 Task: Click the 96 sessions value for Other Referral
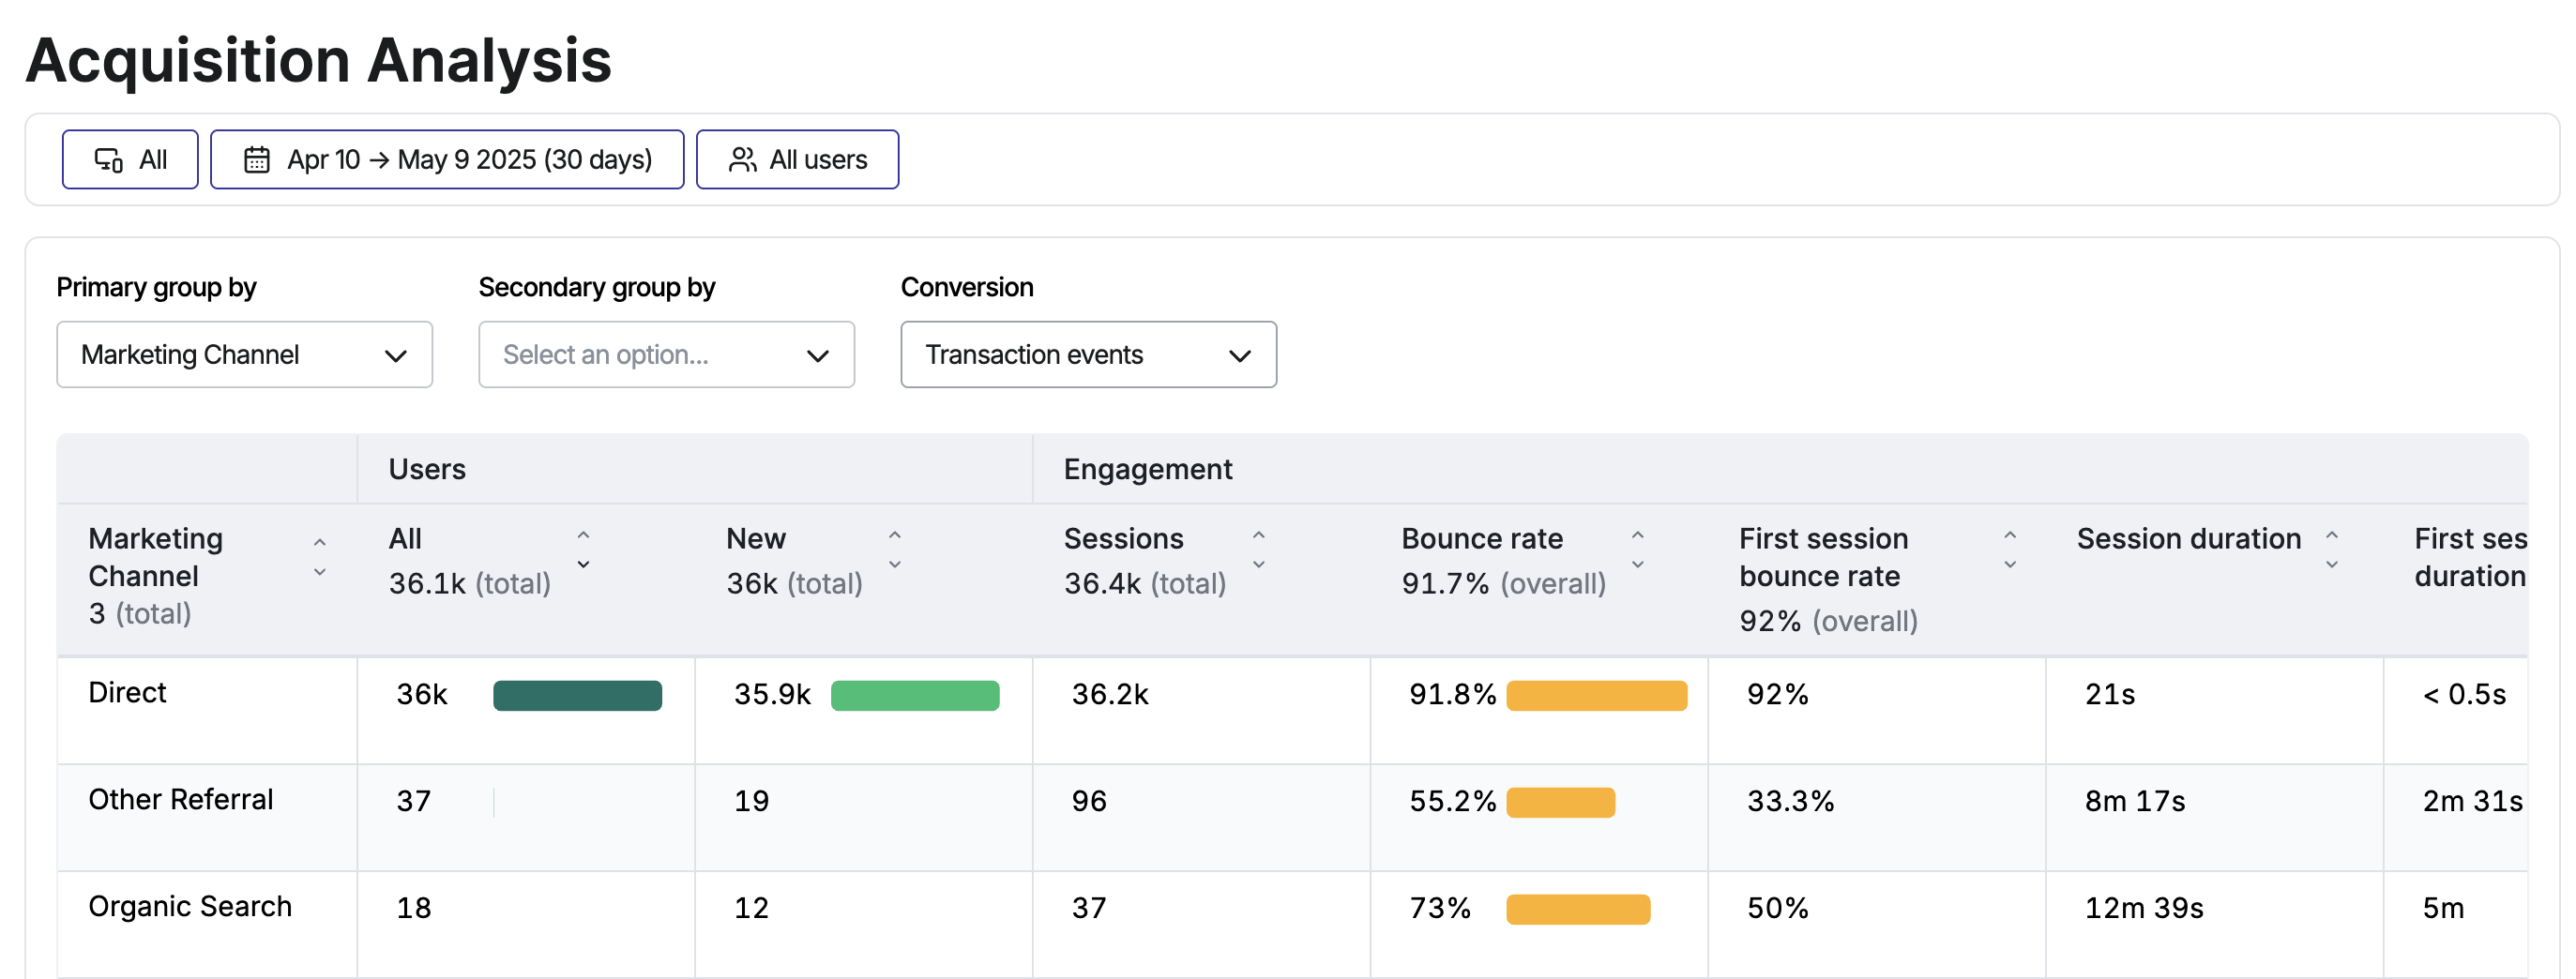pos(1089,801)
